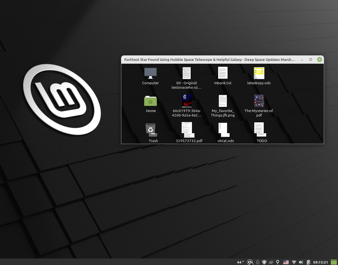
Task: Open the shield update manager icon
Action: click(264, 262)
